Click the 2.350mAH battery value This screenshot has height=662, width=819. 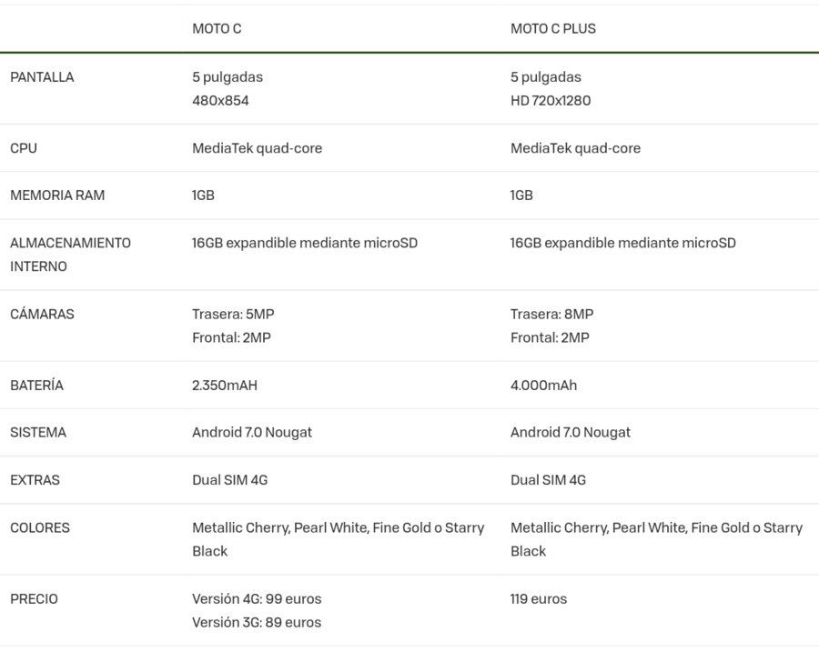[225, 386]
